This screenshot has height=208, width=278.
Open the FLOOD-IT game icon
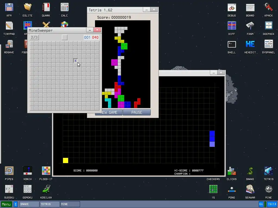coord(46,173)
